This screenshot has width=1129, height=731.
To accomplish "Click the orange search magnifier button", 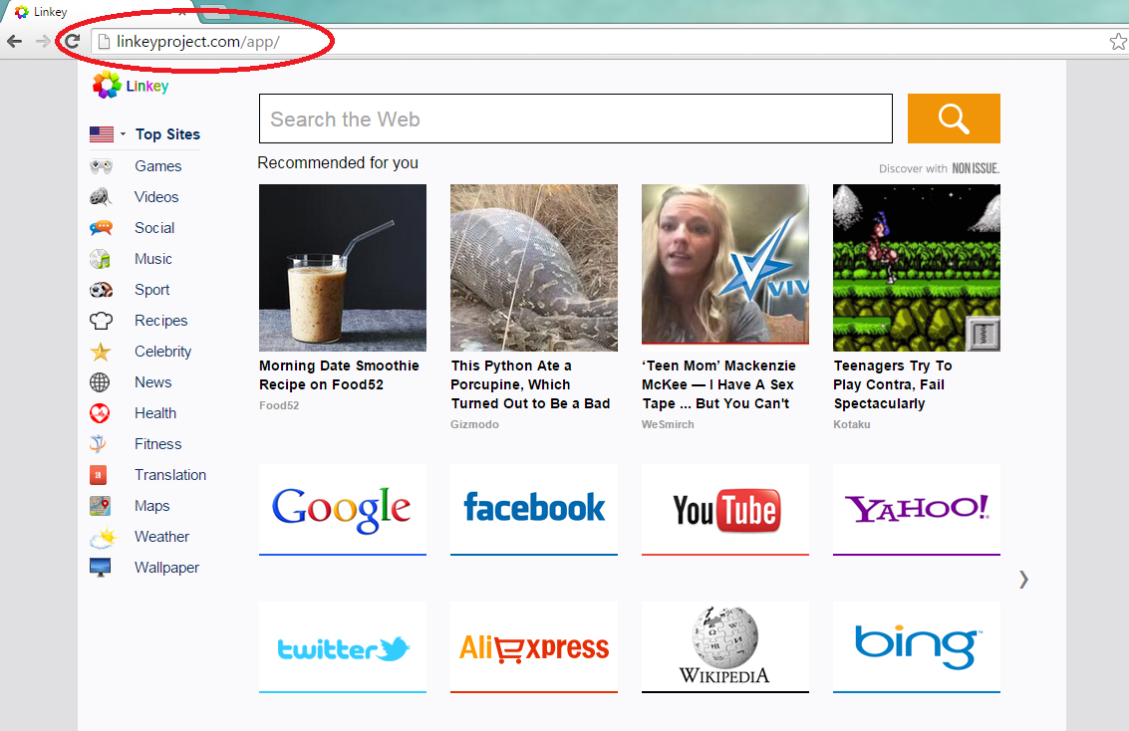I will click(x=954, y=119).
